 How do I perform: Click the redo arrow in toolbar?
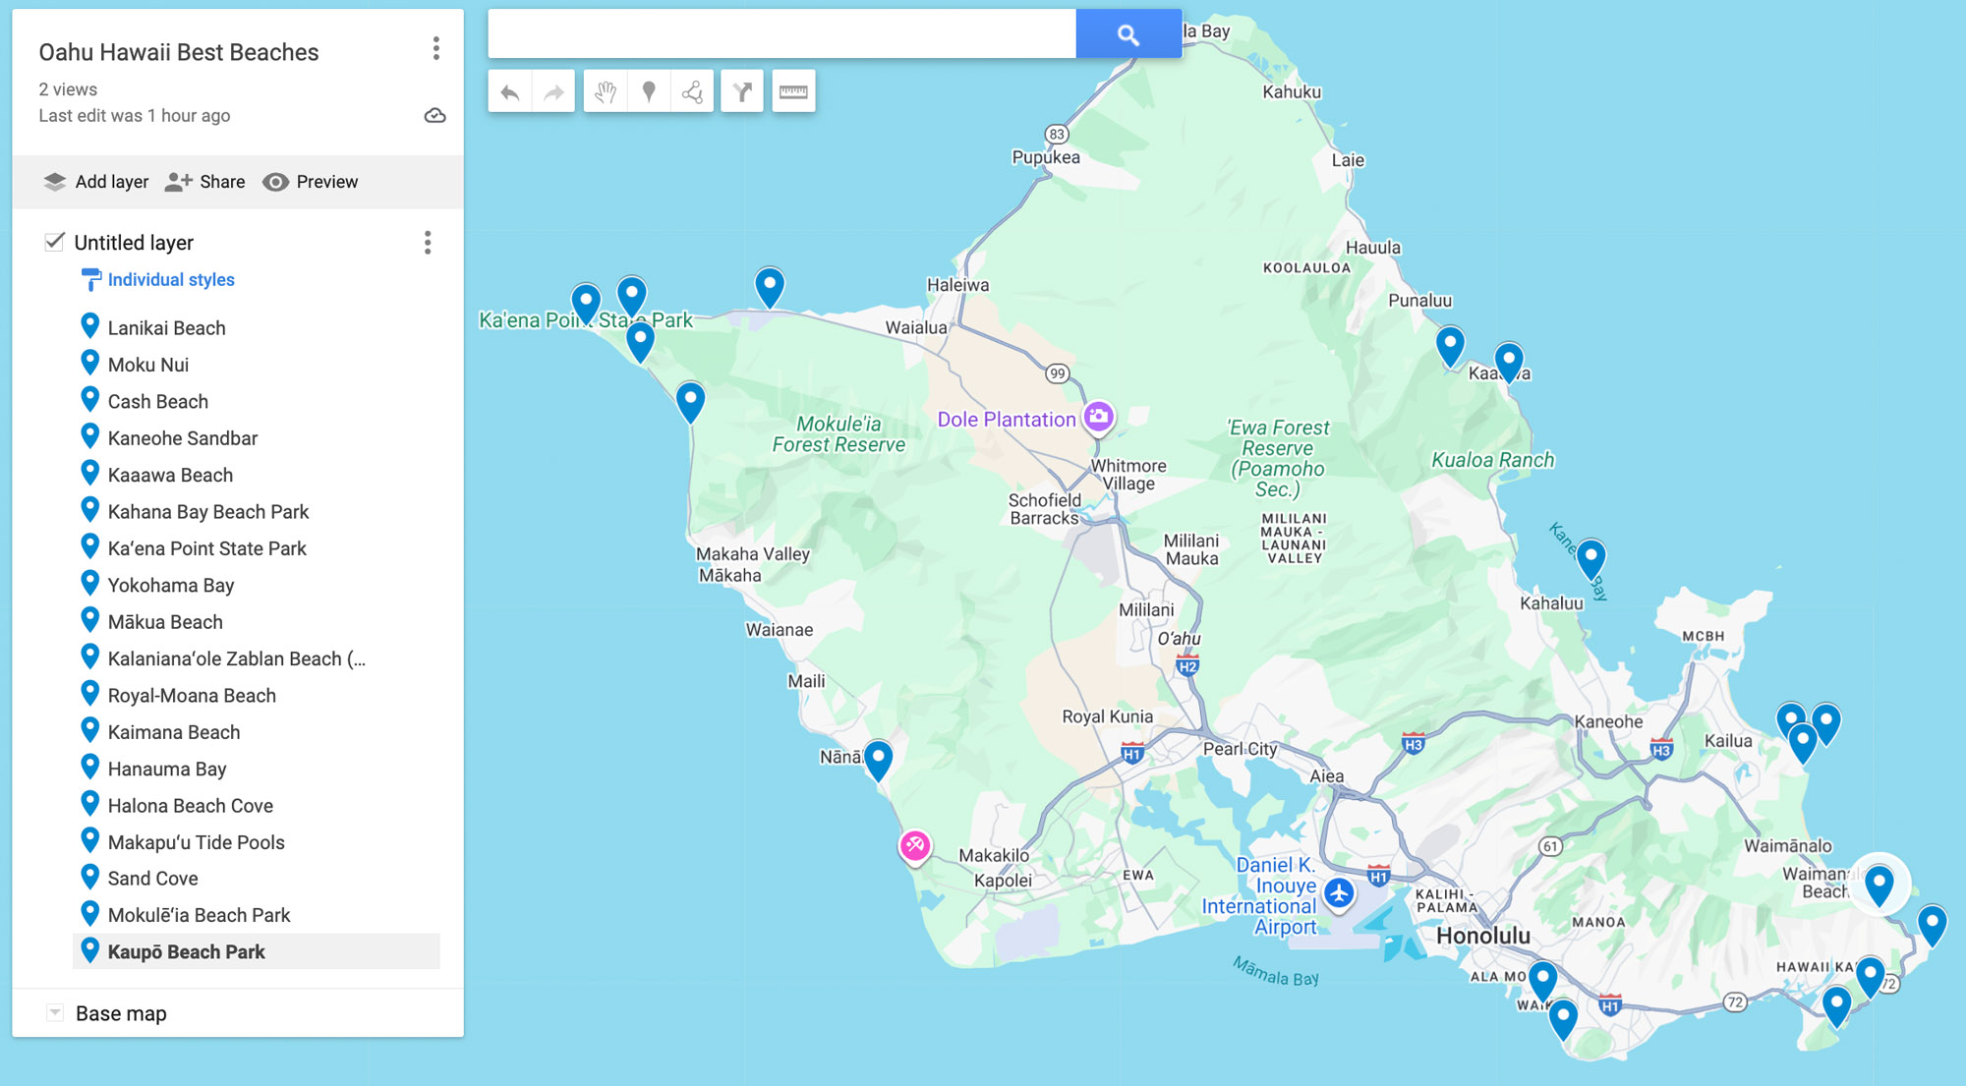553,92
